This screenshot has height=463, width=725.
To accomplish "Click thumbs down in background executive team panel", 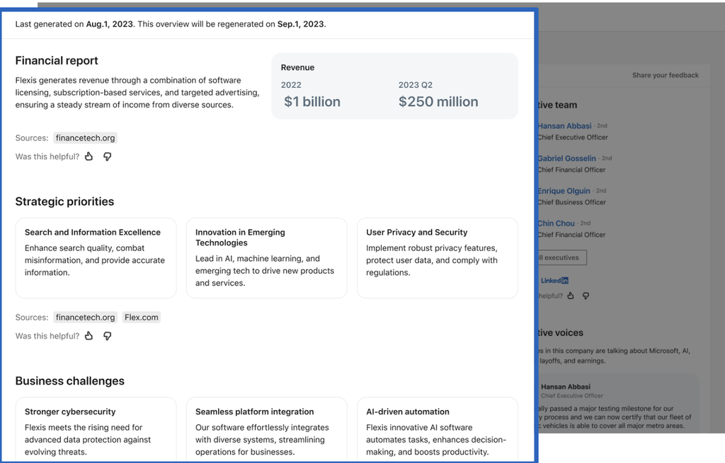I will pyautogui.click(x=586, y=296).
